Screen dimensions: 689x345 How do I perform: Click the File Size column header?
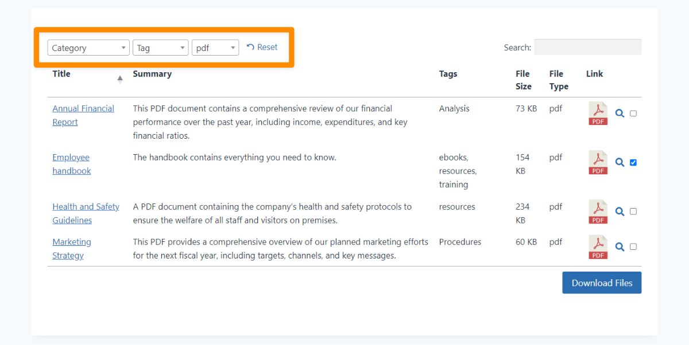point(524,80)
